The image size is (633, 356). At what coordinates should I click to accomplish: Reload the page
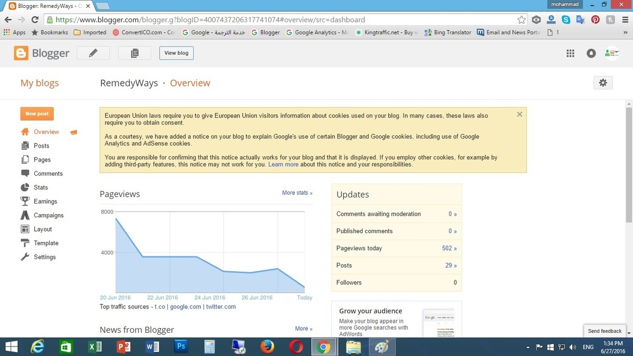pos(35,20)
